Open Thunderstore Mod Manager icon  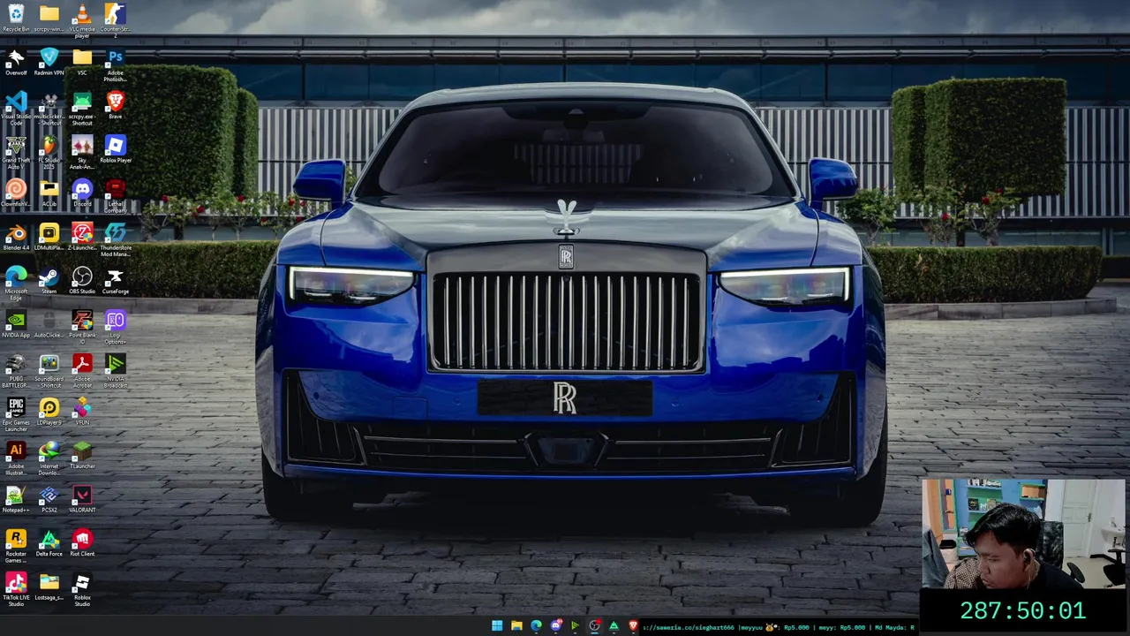tap(115, 238)
